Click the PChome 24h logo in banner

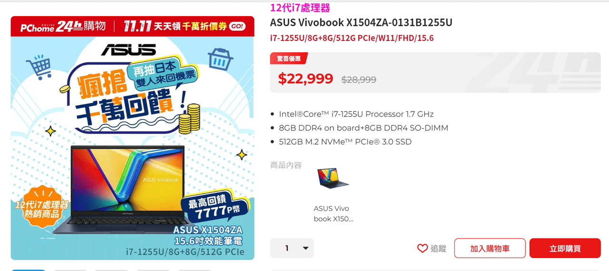click(62, 27)
